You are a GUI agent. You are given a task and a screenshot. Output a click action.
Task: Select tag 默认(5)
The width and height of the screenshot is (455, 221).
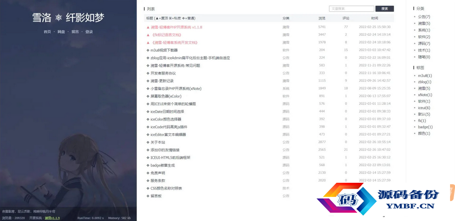pos(424,114)
